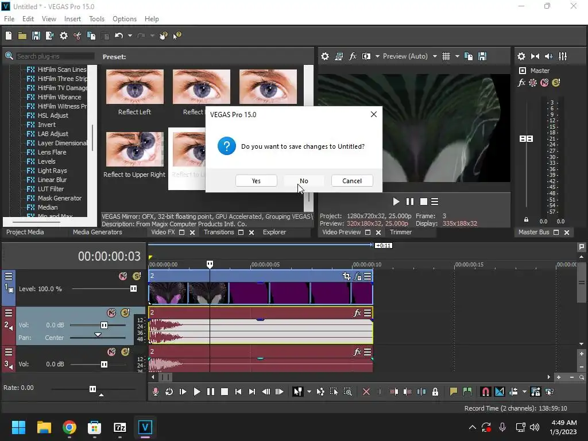The height and width of the screenshot is (441, 588).
Task: Toggle Mute on the Master Bus
Action: click(544, 83)
